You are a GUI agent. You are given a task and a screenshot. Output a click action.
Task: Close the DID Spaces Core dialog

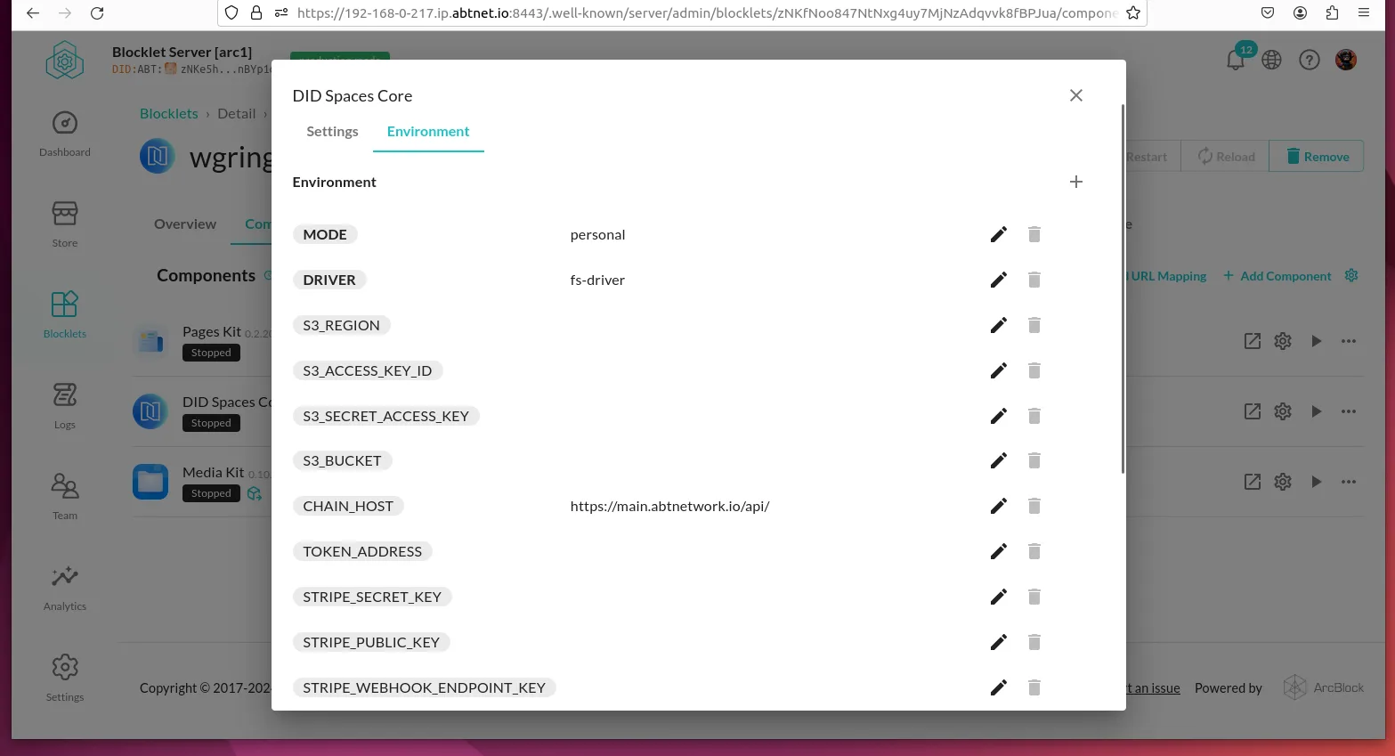1076,95
